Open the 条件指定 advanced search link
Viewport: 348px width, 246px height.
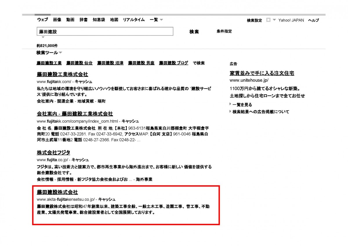point(224,31)
